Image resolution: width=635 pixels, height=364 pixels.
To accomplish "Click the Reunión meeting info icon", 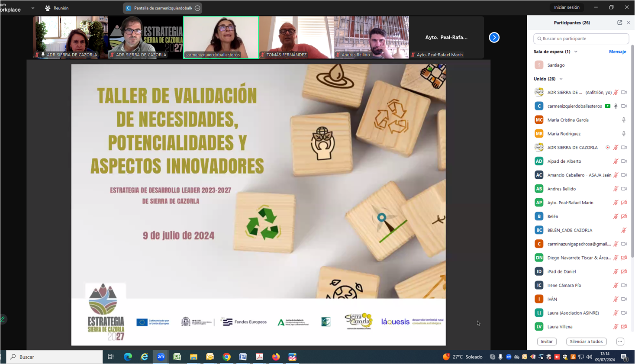I will tap(48, 8).
